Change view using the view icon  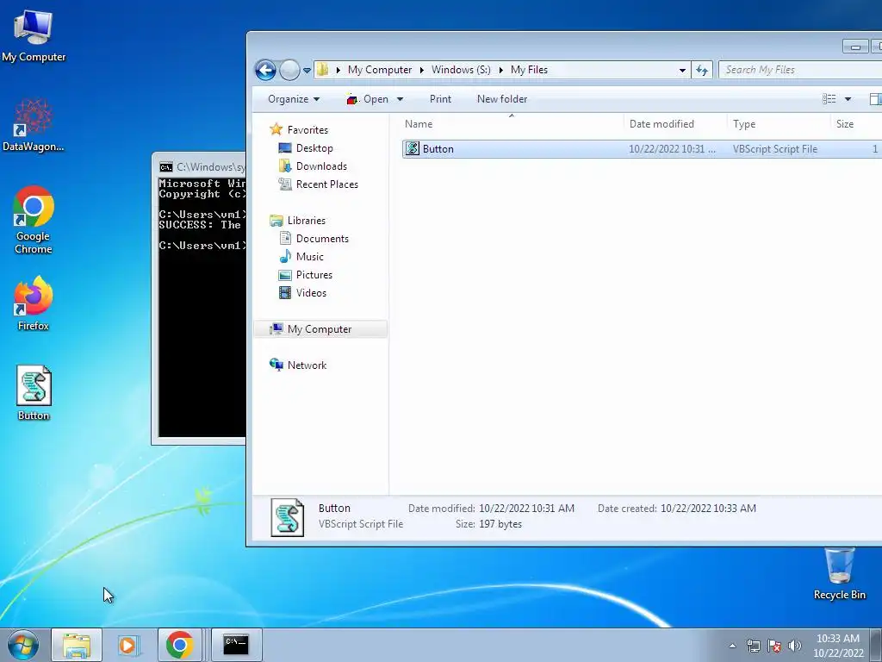click(x=829, y=99)
